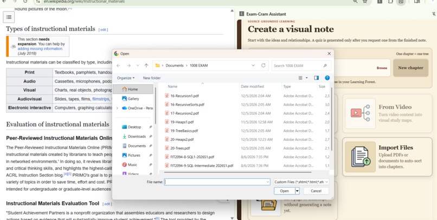Image resolution: width=437 pixels, height=220 pixels.
Task: Pin the Exam-Cram Assistant side panel
Action: click(433, 14)
